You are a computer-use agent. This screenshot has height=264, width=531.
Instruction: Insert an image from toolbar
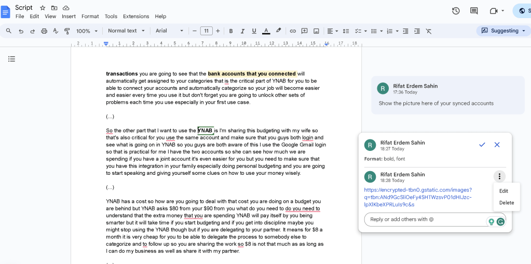(x=316, y=31)
